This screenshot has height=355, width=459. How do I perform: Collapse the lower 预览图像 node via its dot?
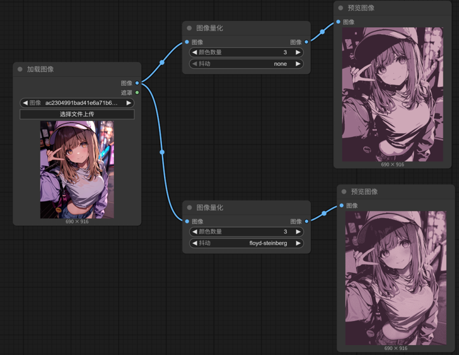(x=344, y=192)
